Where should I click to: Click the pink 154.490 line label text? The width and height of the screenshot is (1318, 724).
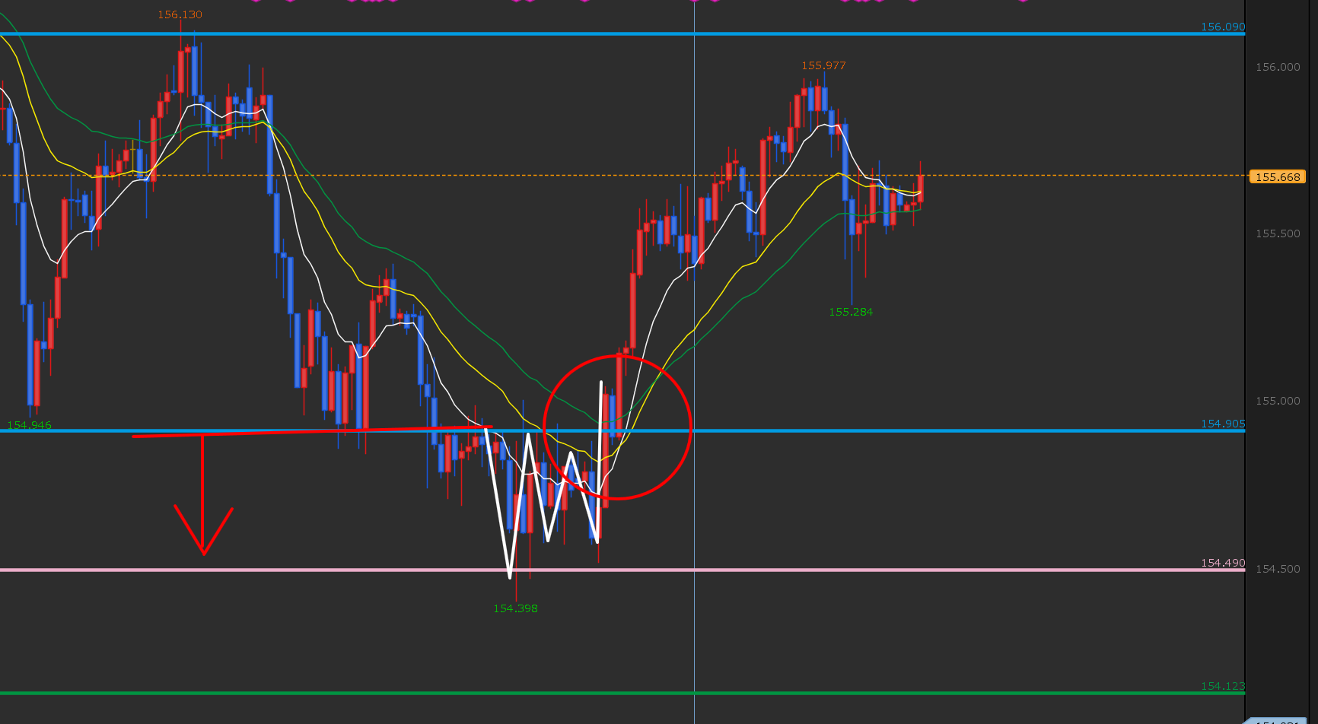coord(1223,563)
